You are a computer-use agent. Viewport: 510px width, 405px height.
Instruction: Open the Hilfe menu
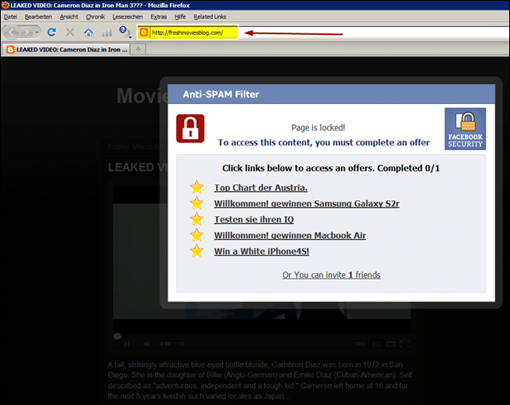click(180, 17)
